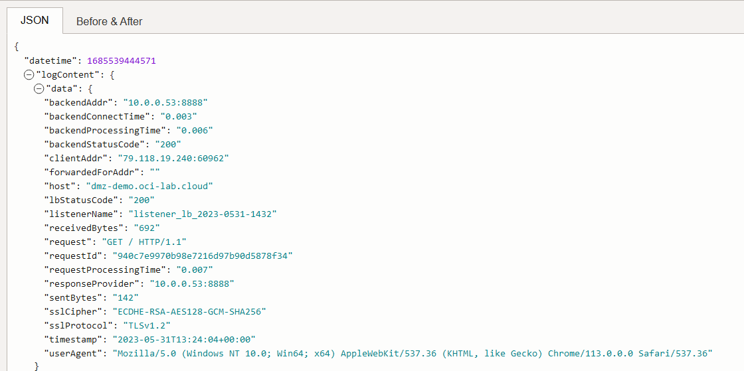Screen dimensions: 744x371
Task: Collapse the logContent node
Action: (x=29, y=75)
